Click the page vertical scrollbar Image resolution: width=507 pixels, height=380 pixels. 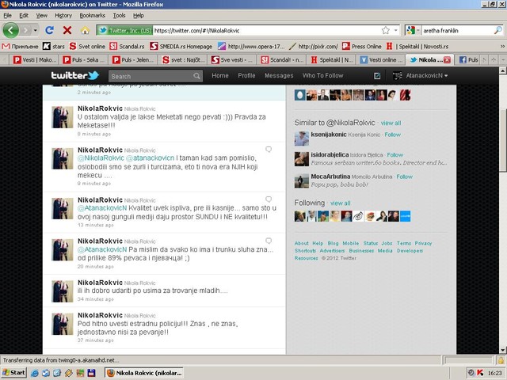(502, 198)
